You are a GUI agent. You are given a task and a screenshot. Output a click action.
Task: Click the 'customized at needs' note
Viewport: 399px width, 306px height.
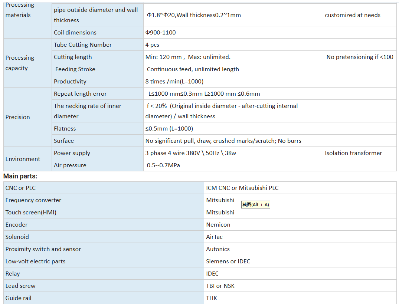pos(353,15)
